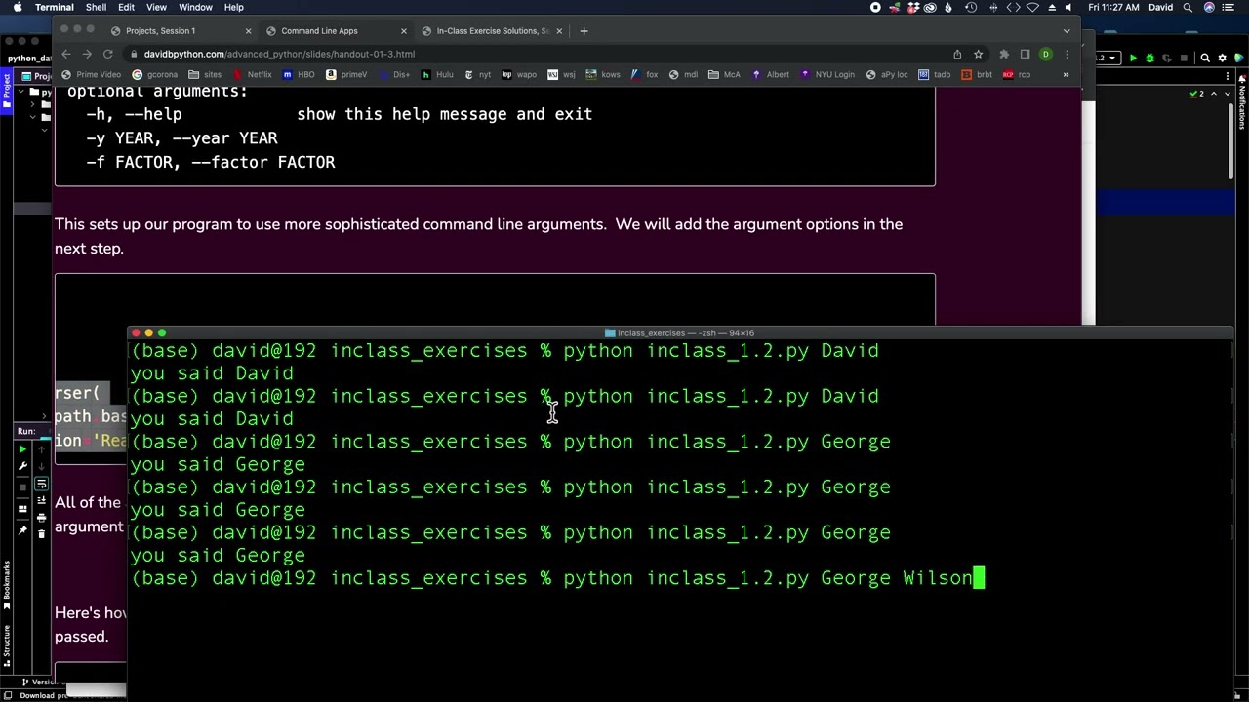Open NYU Login bookmark

(x=828, y=74)
